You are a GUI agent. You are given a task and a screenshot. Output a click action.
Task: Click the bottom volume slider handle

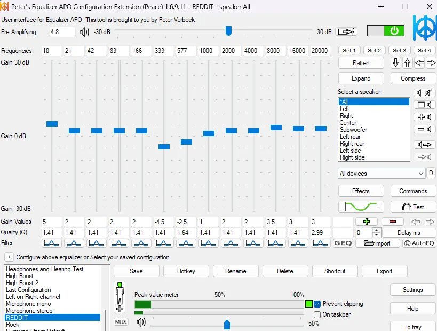tap(227, 324)
